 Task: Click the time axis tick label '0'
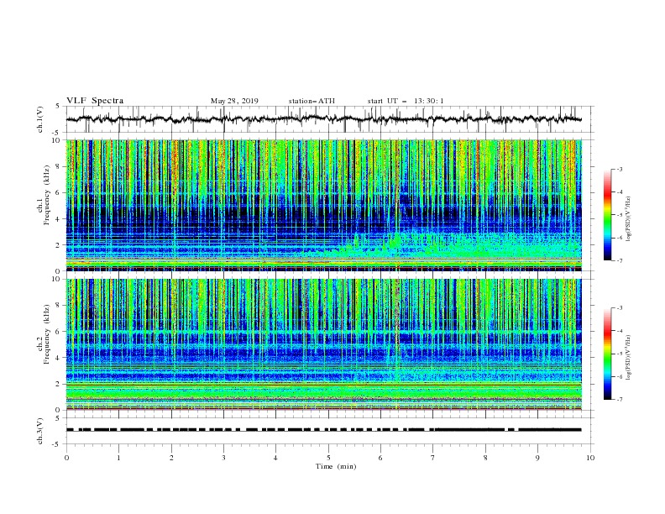tap(66, 458)
